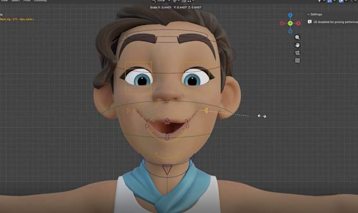Click the negative X axis circle on the gizmo
This screenshot has height=213, width=358.
pos(282,23)
